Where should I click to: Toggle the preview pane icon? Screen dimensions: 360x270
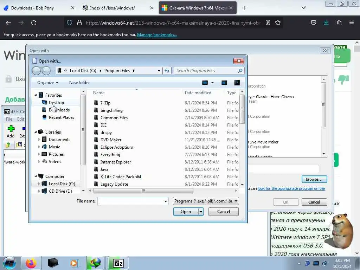pos(224,83)
